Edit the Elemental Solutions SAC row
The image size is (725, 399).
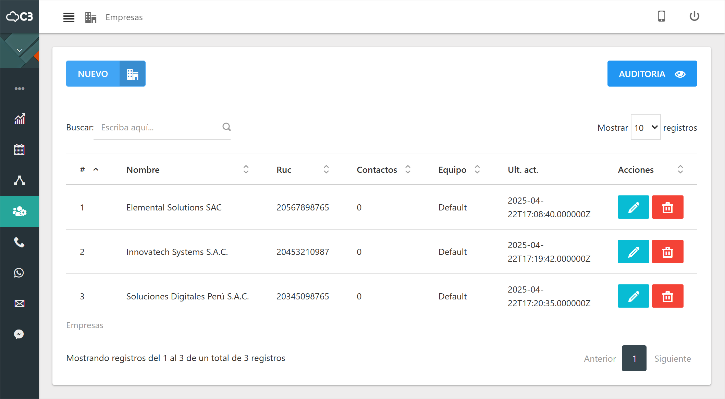[633, 207]
